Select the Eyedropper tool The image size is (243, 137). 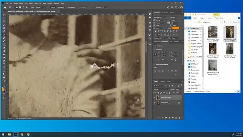[4, 31]
